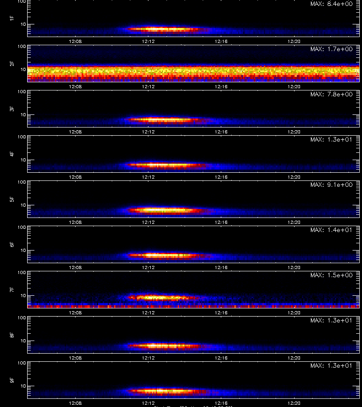The image size is (362, 407).
Task: Click the '12:16' tick label under the 4F panel
Action: (x=221, y=177)
